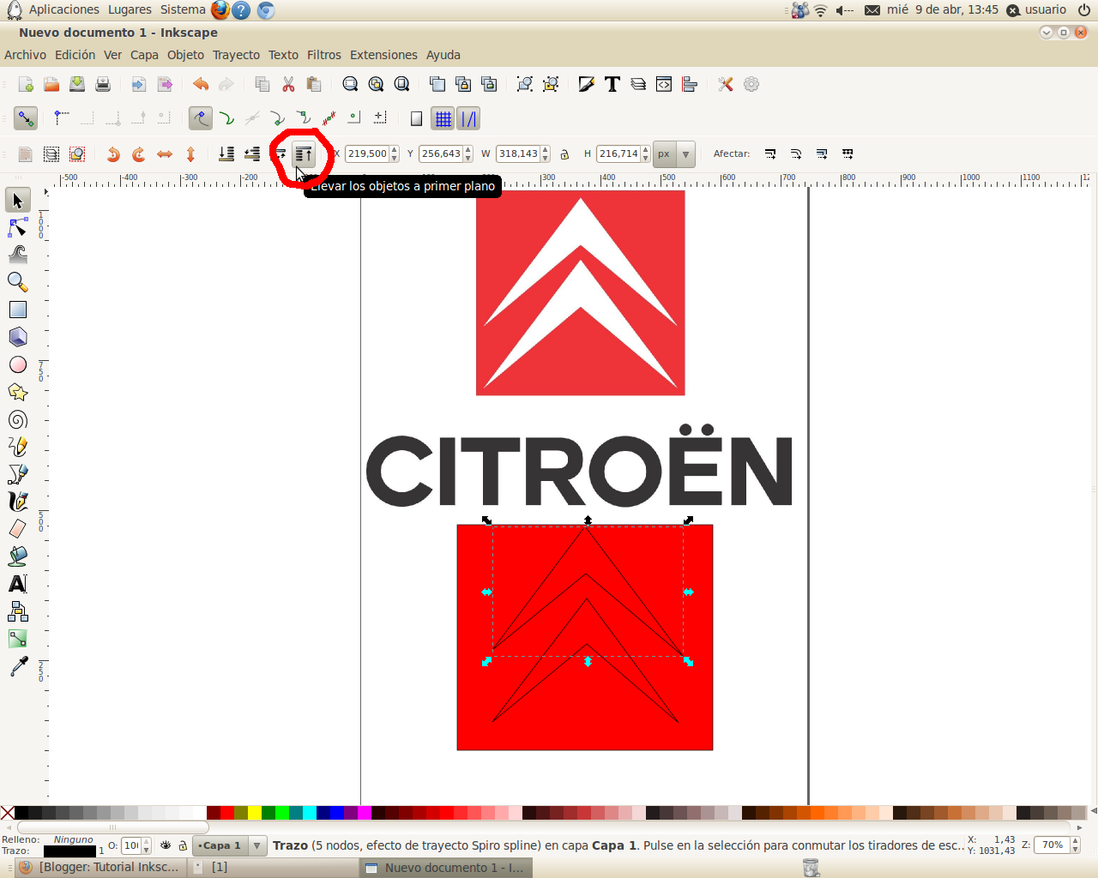
Task: Open the XML editor from the toolbar
Action: coord(663,83)
